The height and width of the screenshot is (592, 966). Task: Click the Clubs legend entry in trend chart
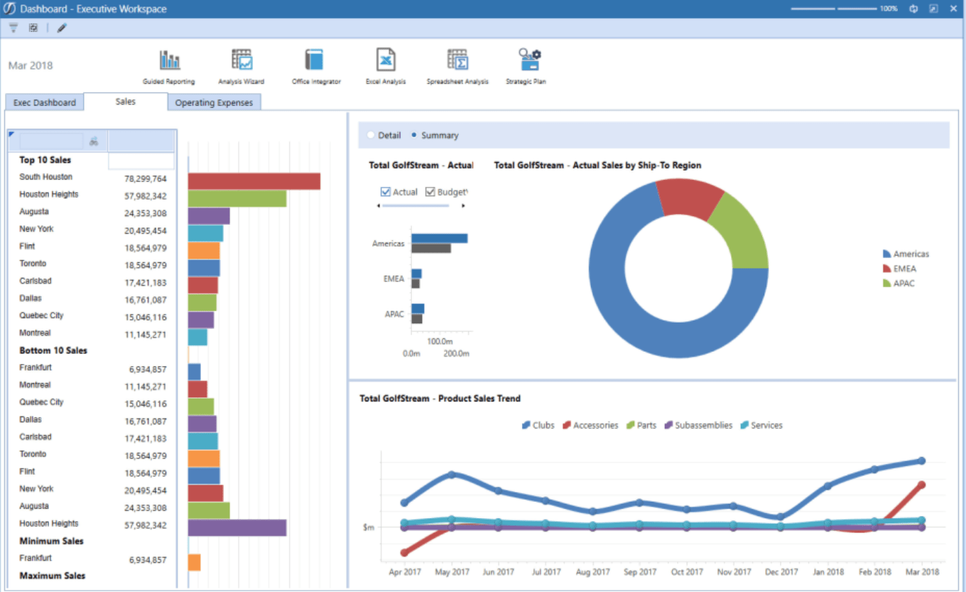pos(538,425)
